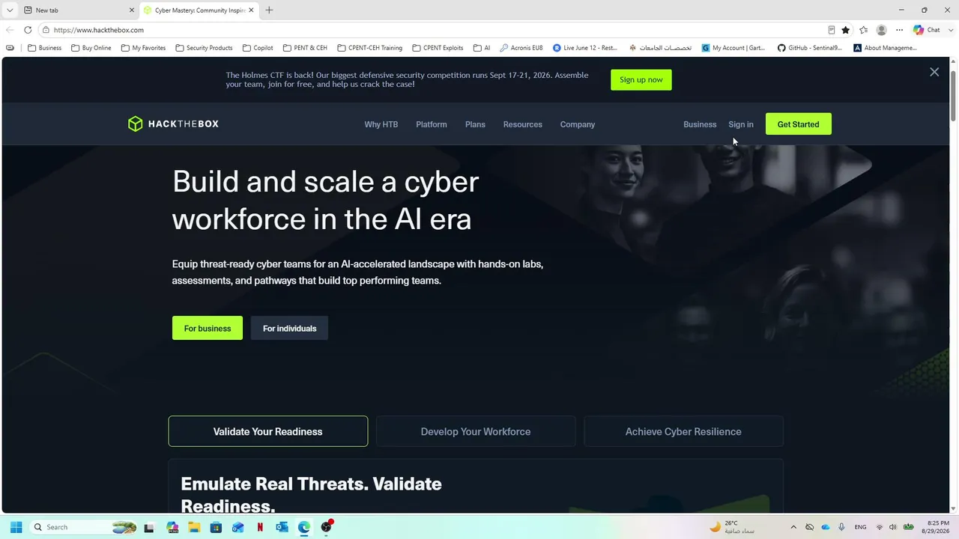Open the Sign in link
The image size is (959, 539).
pyautogui.click(x=741, y=124)
